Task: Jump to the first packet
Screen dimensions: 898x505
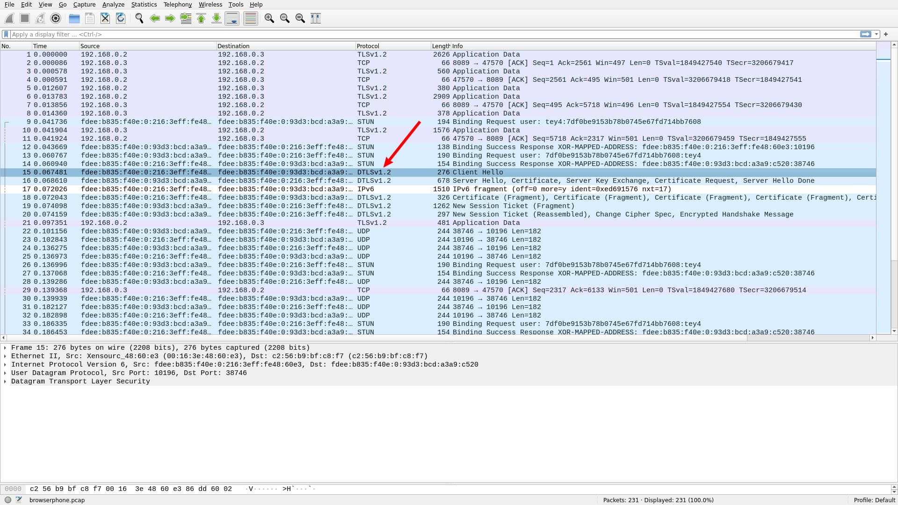Action: 201,18
